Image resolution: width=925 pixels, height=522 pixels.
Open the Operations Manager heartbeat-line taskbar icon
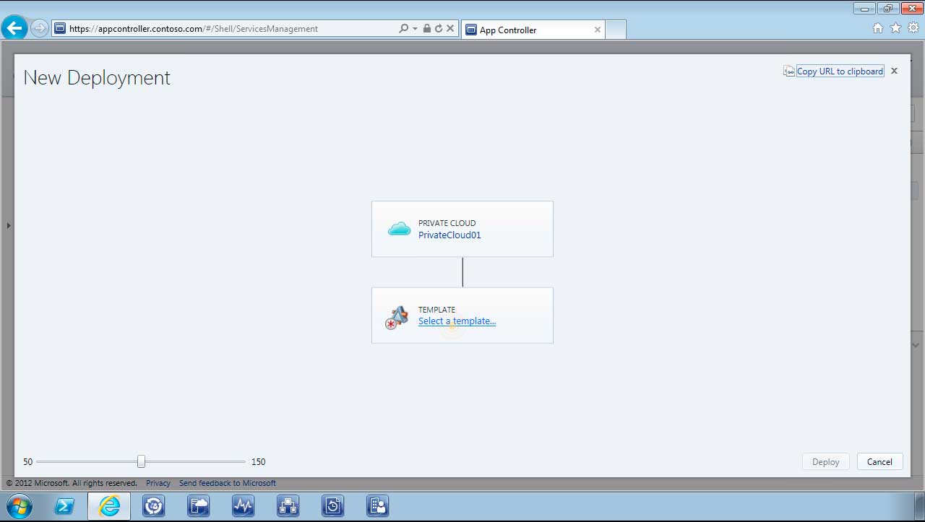[243, 506]
